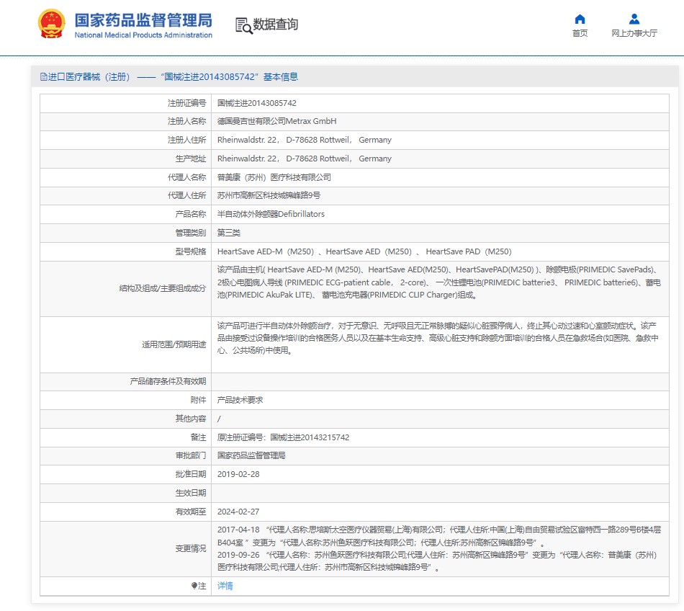
Task: Click the 代理人住所 label
Action: tap(186, 195)
